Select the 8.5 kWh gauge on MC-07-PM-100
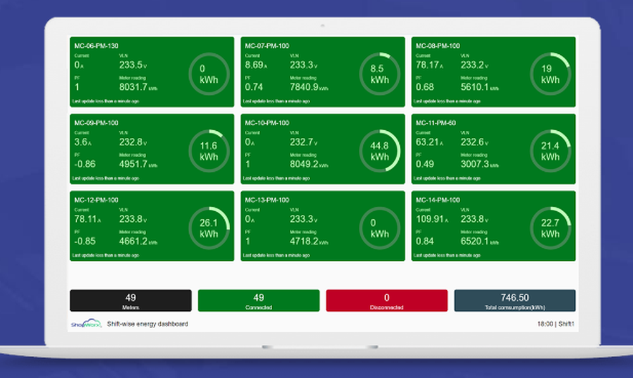Viewport: 633px width, 378px height. click(x=379, y=74)
